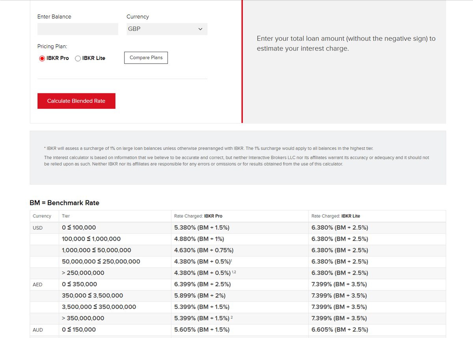Click AED tier 0 ≤ 350,000
The height and width of the screenshot is (338, 473).
click(80, 284)
